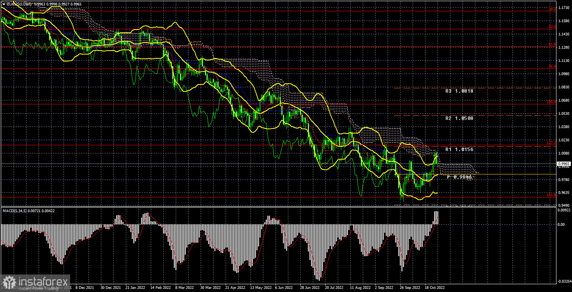Click the 1.1280 price axis label
572x292 pixels.
(564, 47)
